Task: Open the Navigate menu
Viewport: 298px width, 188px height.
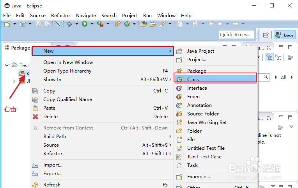Action: click(x=86, y=15)
